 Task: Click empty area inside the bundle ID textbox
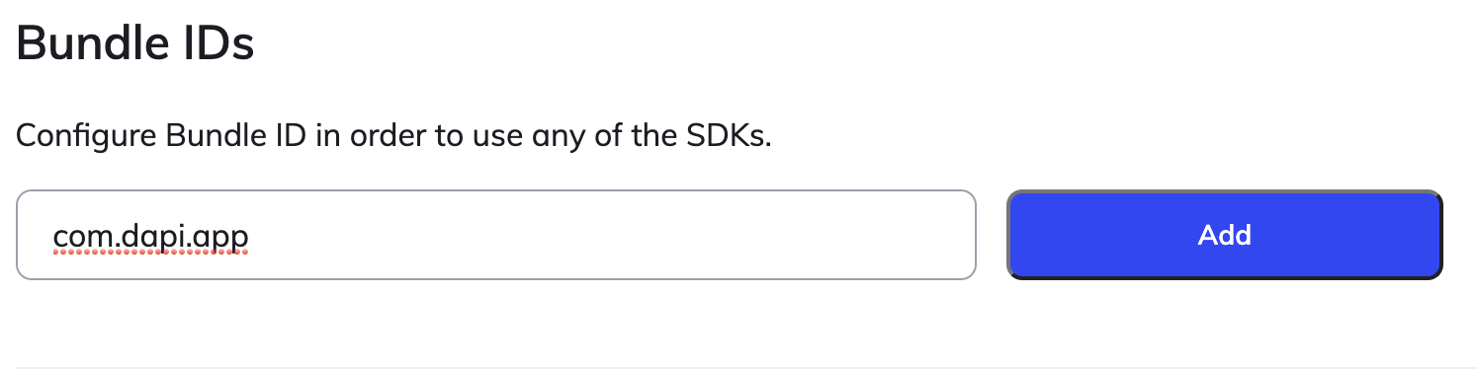(613, 235)
